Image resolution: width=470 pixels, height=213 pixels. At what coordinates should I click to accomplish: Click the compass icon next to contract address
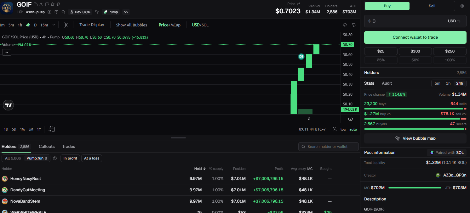click(x=49, y=12)
